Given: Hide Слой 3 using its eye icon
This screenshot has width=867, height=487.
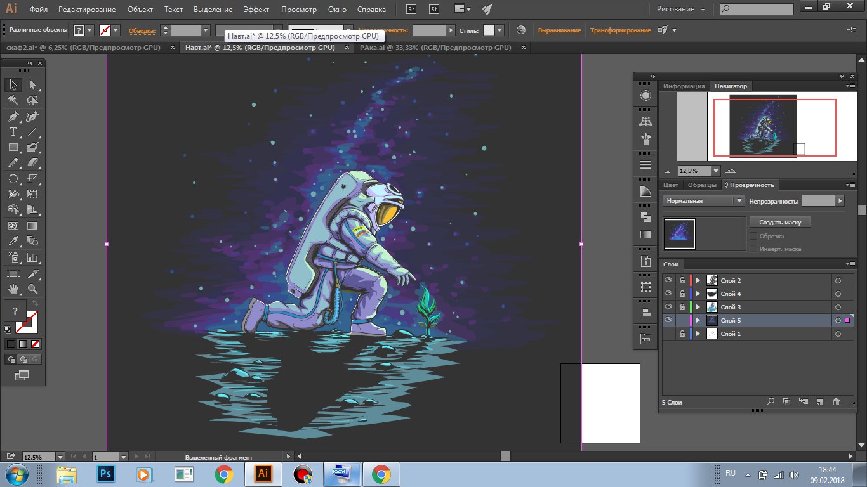Looking at the screenshot, I should click(x=668, y=307).
